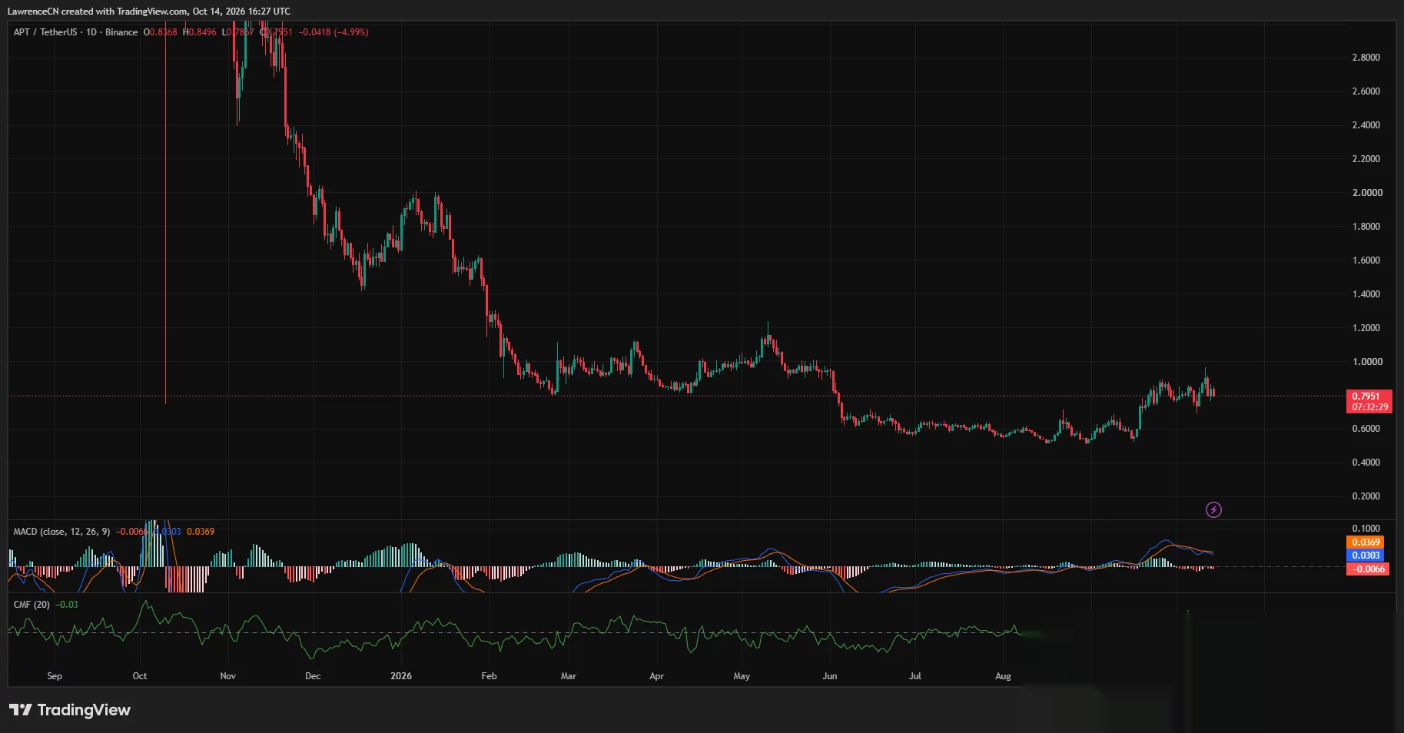The height and width of the screenshot is (733, 1404).
Task: Click the red -0.0066 histogram axis label
Action: (1368, 569)
